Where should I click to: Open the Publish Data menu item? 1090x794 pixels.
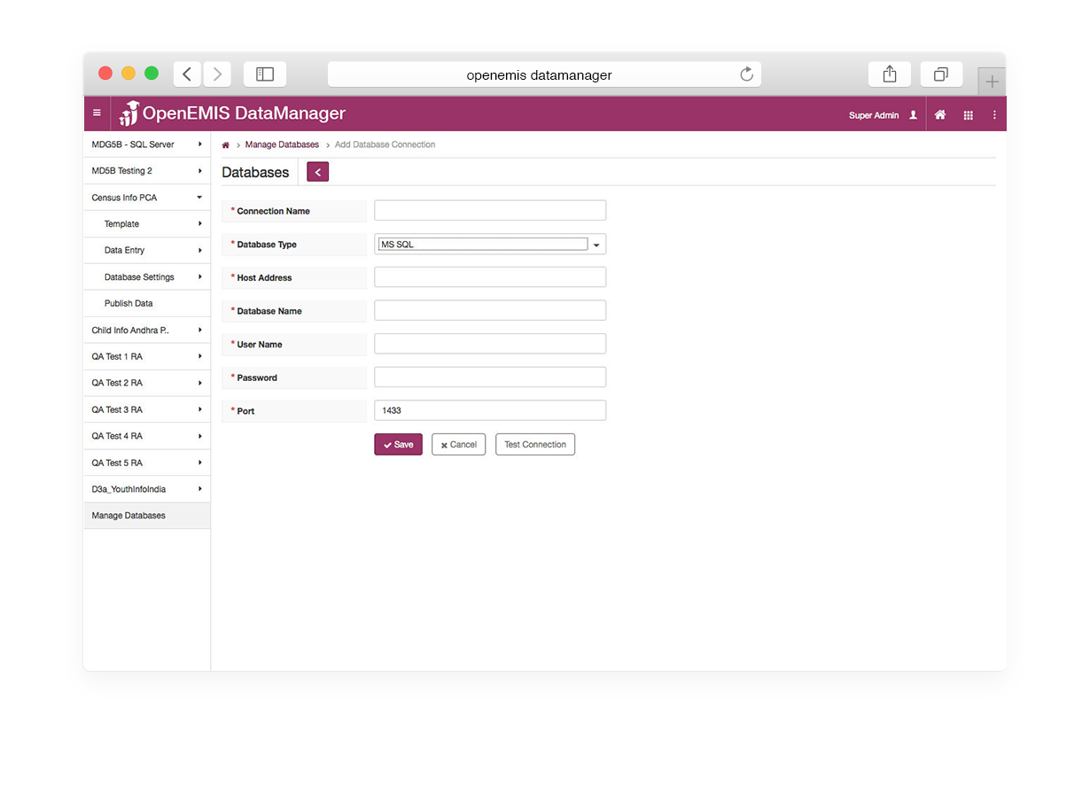[147, 303]
